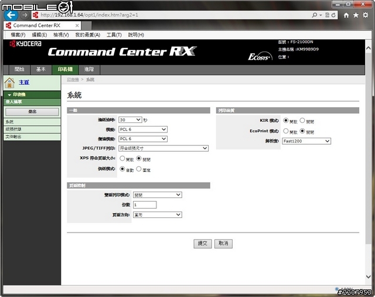375x297 pixels.
Task: Open the 主頁 home link
Action: [24, 83]
